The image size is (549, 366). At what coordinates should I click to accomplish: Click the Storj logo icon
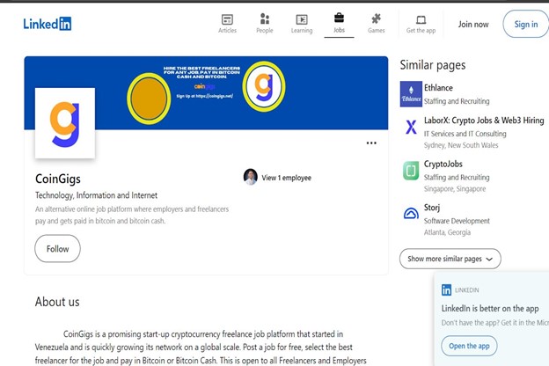pyautogui.click(x=411, y=213)
